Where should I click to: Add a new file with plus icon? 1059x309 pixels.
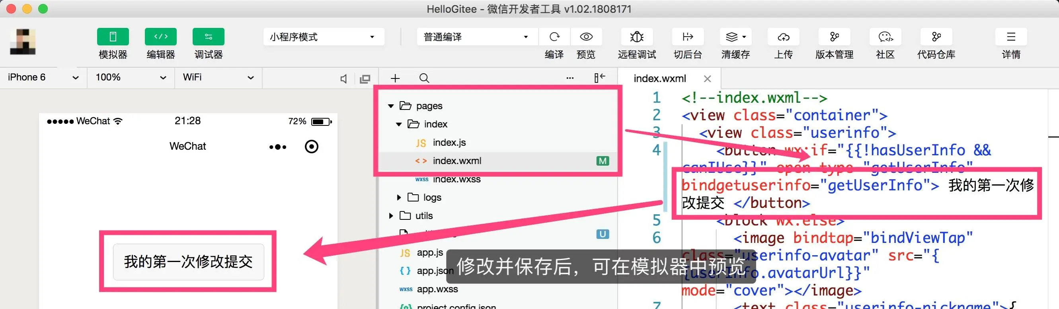point(395,78)
